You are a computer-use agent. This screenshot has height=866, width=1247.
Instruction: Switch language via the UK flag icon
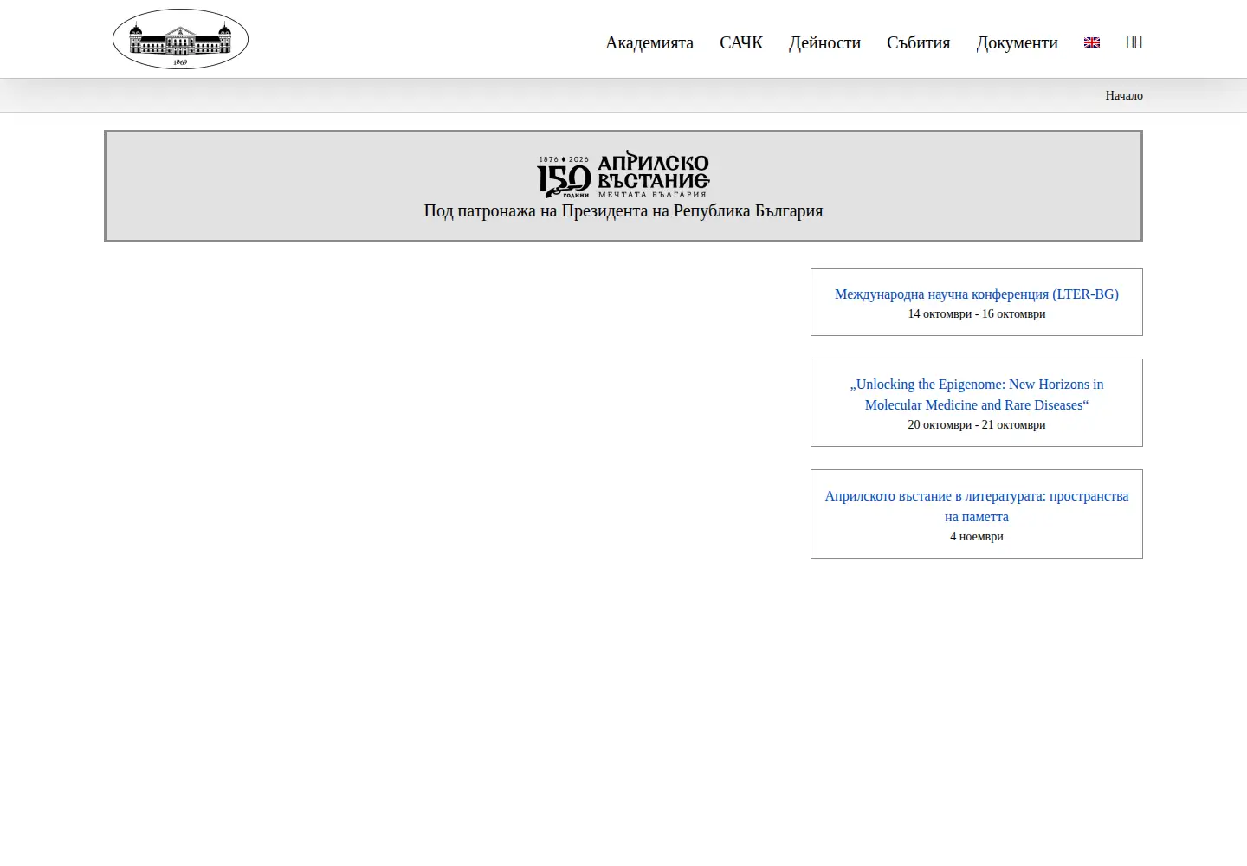point(1092,42)
